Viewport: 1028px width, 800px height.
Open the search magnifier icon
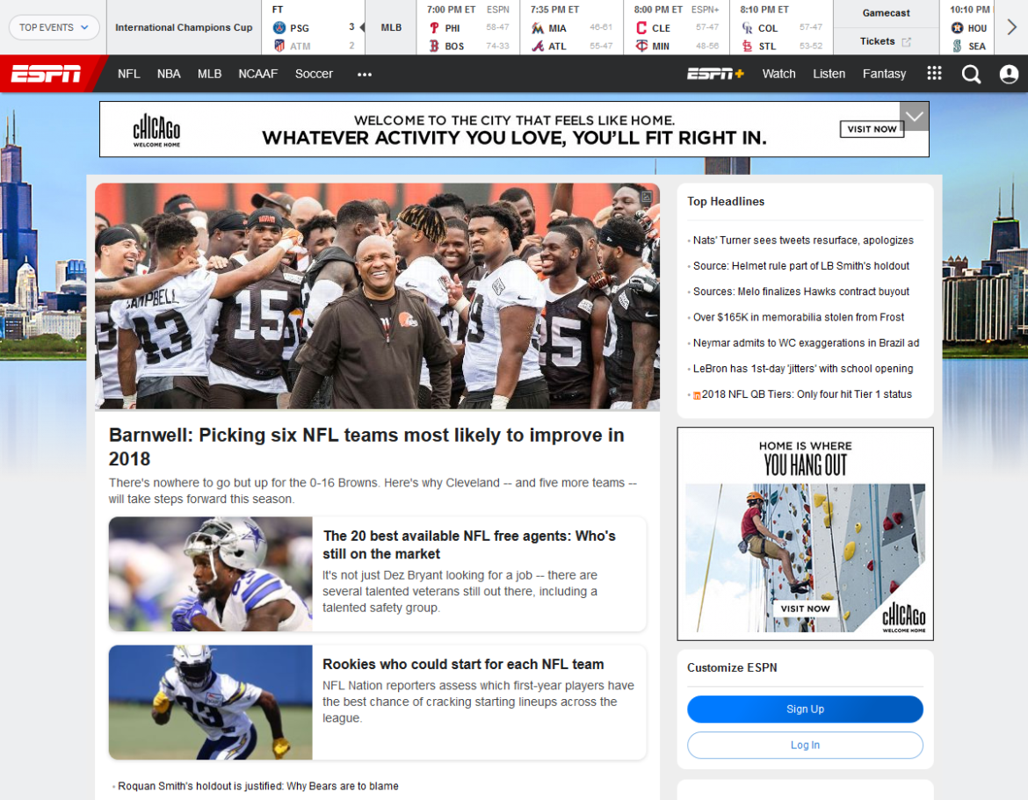coord(971,74)
